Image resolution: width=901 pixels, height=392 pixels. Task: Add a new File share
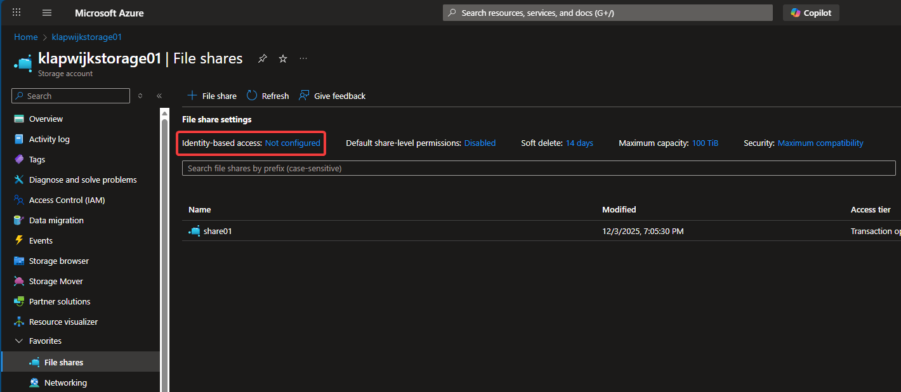pos(212,96)
